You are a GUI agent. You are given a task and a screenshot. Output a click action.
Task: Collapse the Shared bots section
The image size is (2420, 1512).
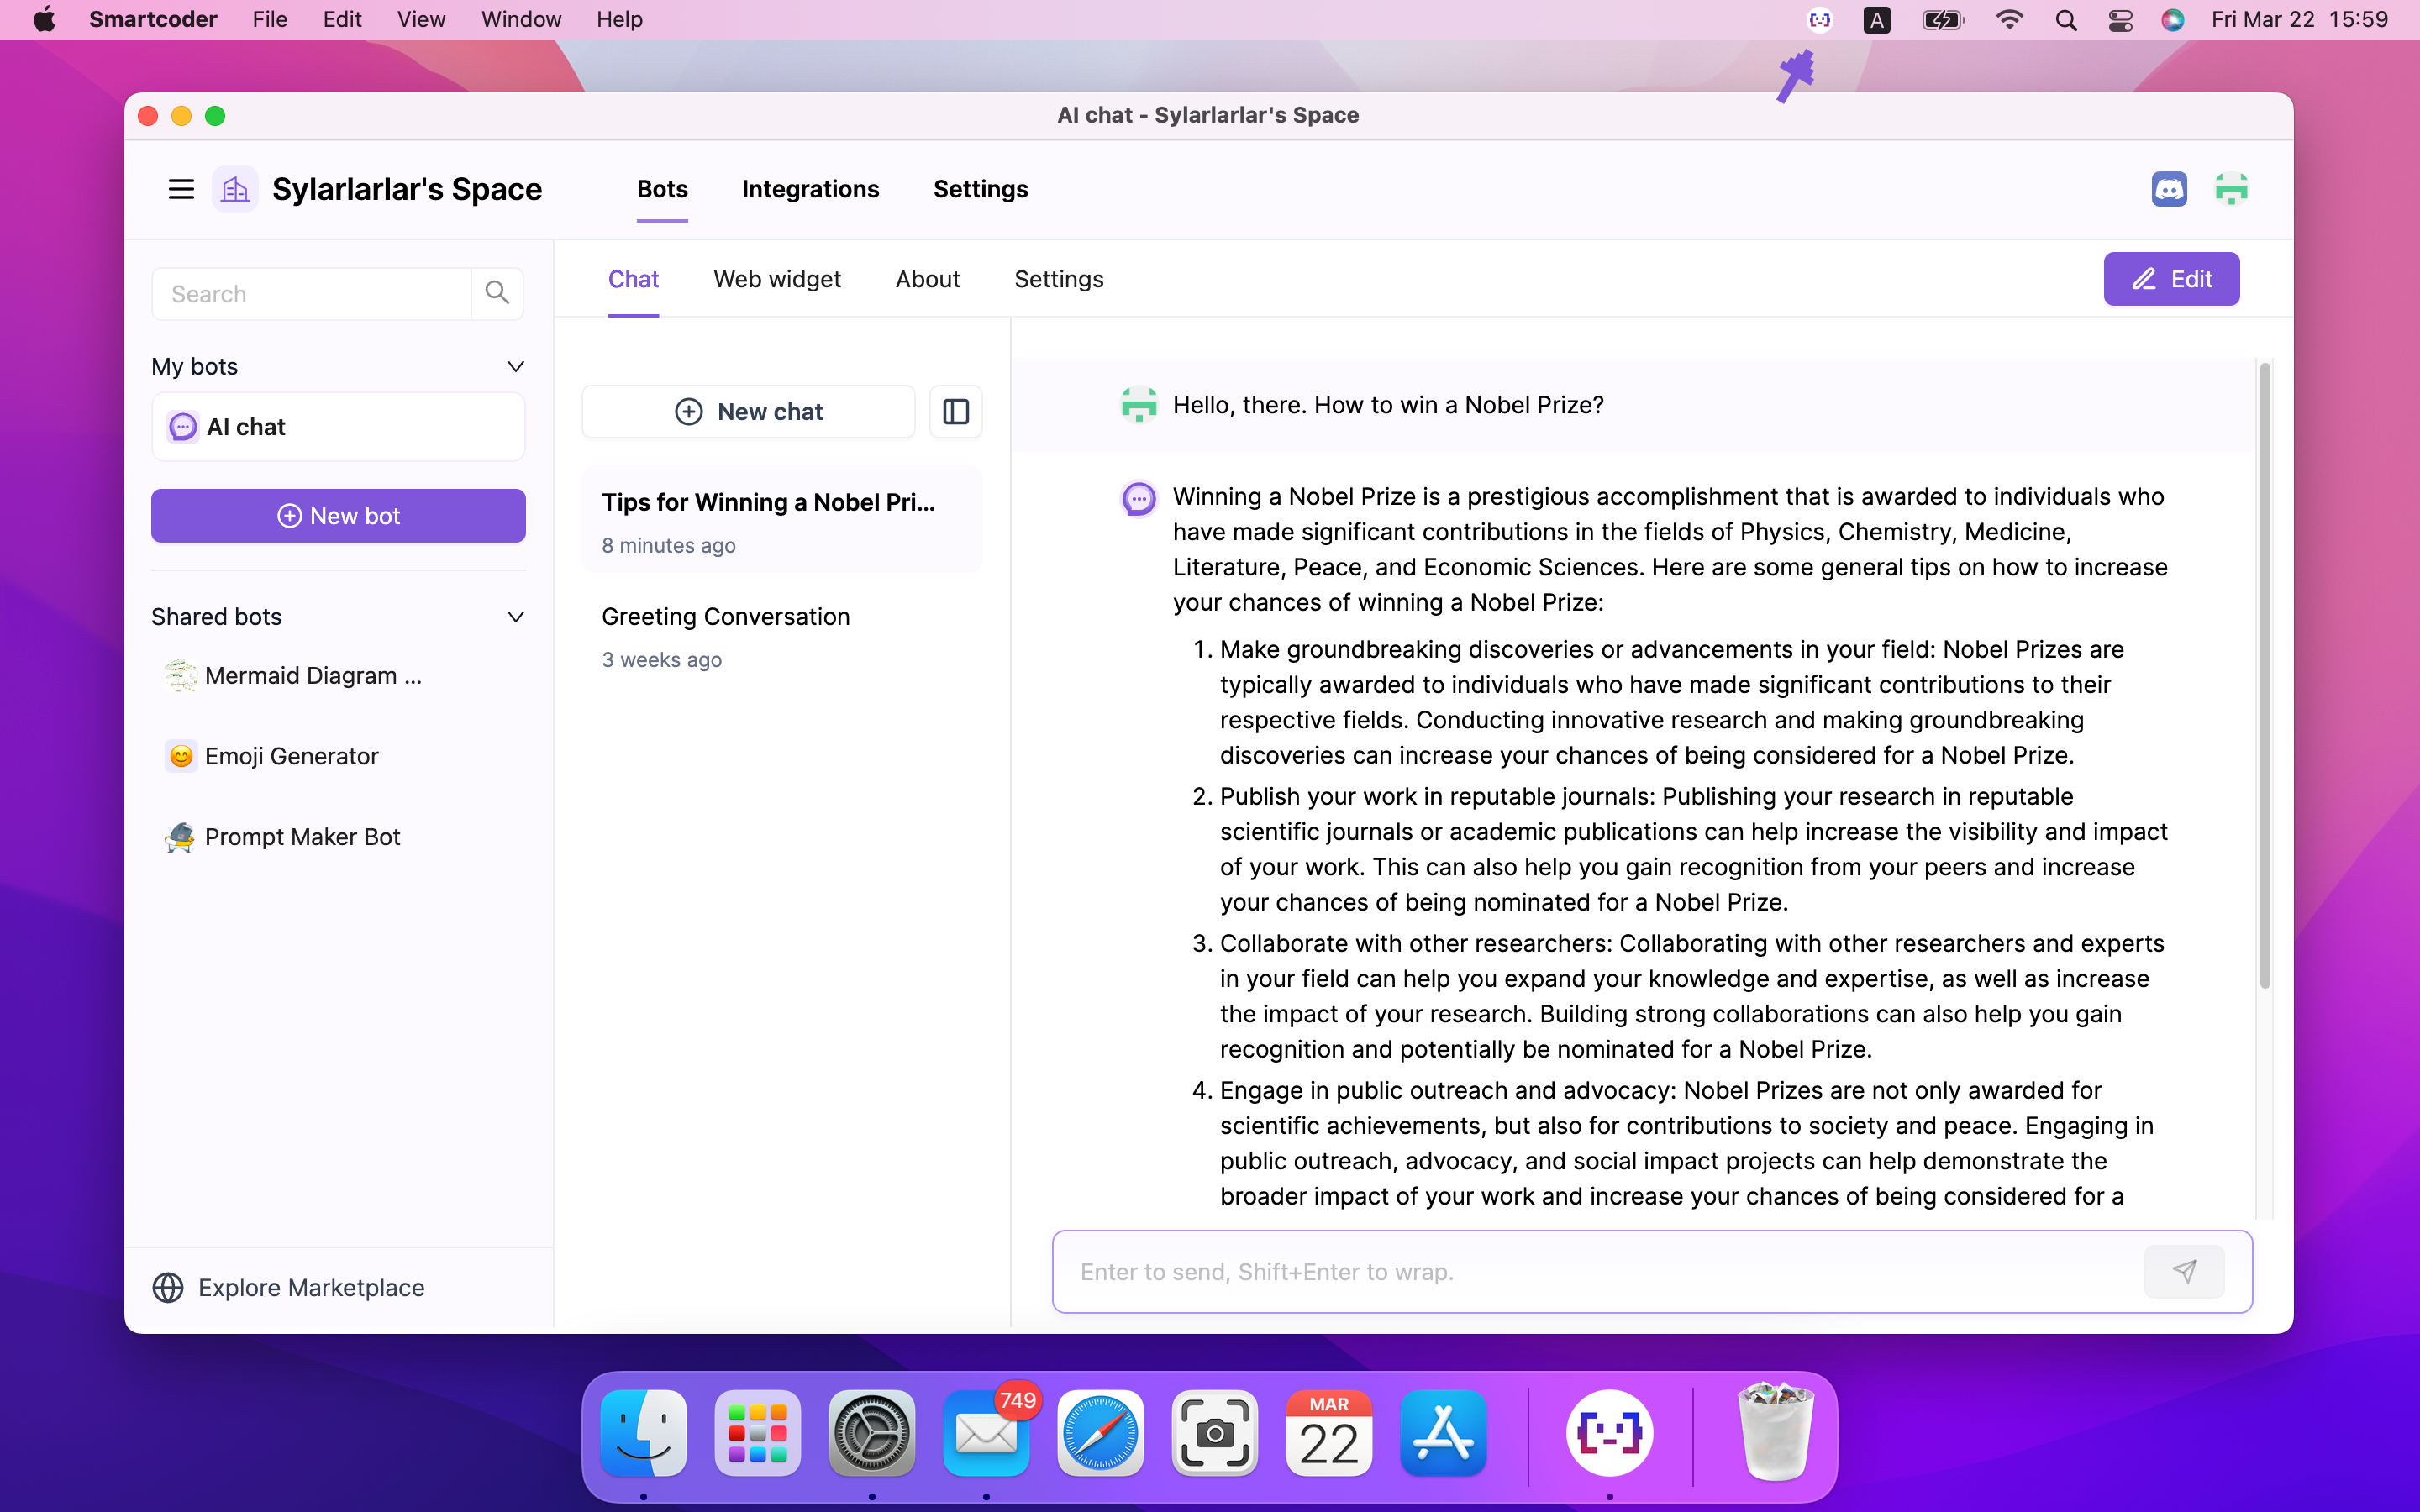[x=516, y=617]
